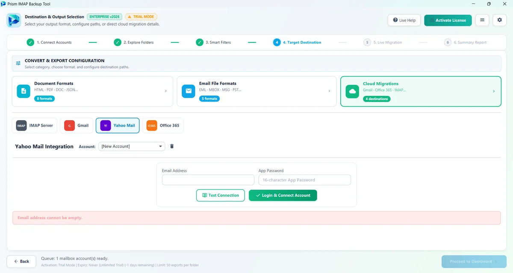This screenshot has width=513, height=273.
Task: Click the "Queue: 1 mailbox account(s) ready." status text
Action: pyautogui.click(x=75, y=258)
